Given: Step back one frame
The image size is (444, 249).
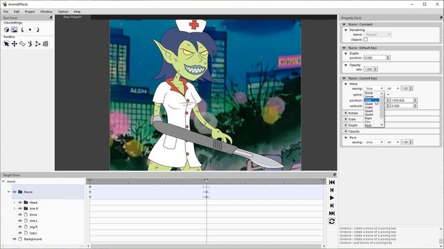Looking at the screenshot, I should [x=332, y=190].
